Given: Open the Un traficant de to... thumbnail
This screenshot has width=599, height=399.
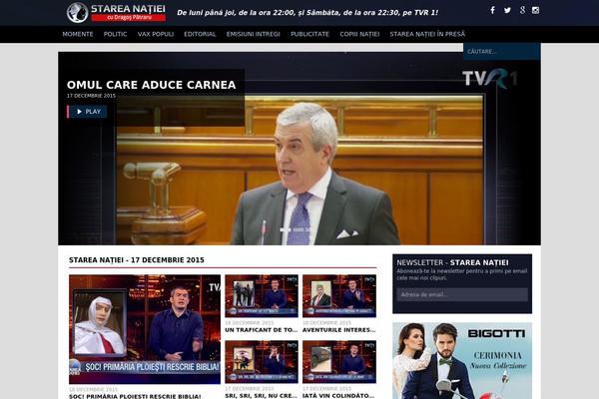Looking at the screenshot, I should click(262, 296).
